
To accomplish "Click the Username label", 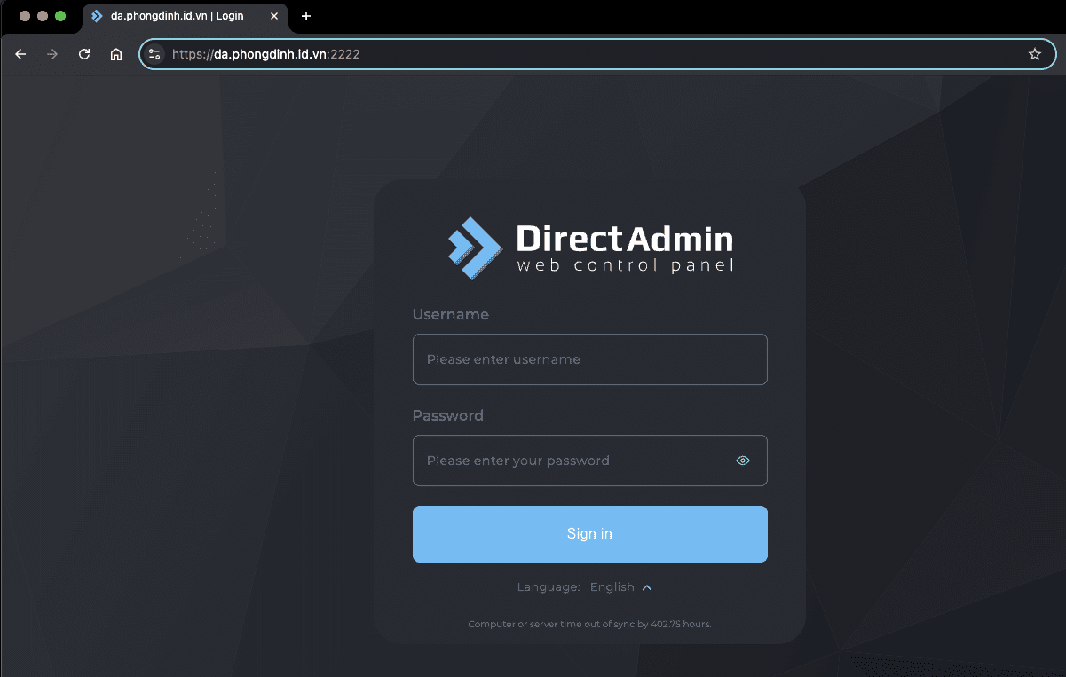I will 451,314.
